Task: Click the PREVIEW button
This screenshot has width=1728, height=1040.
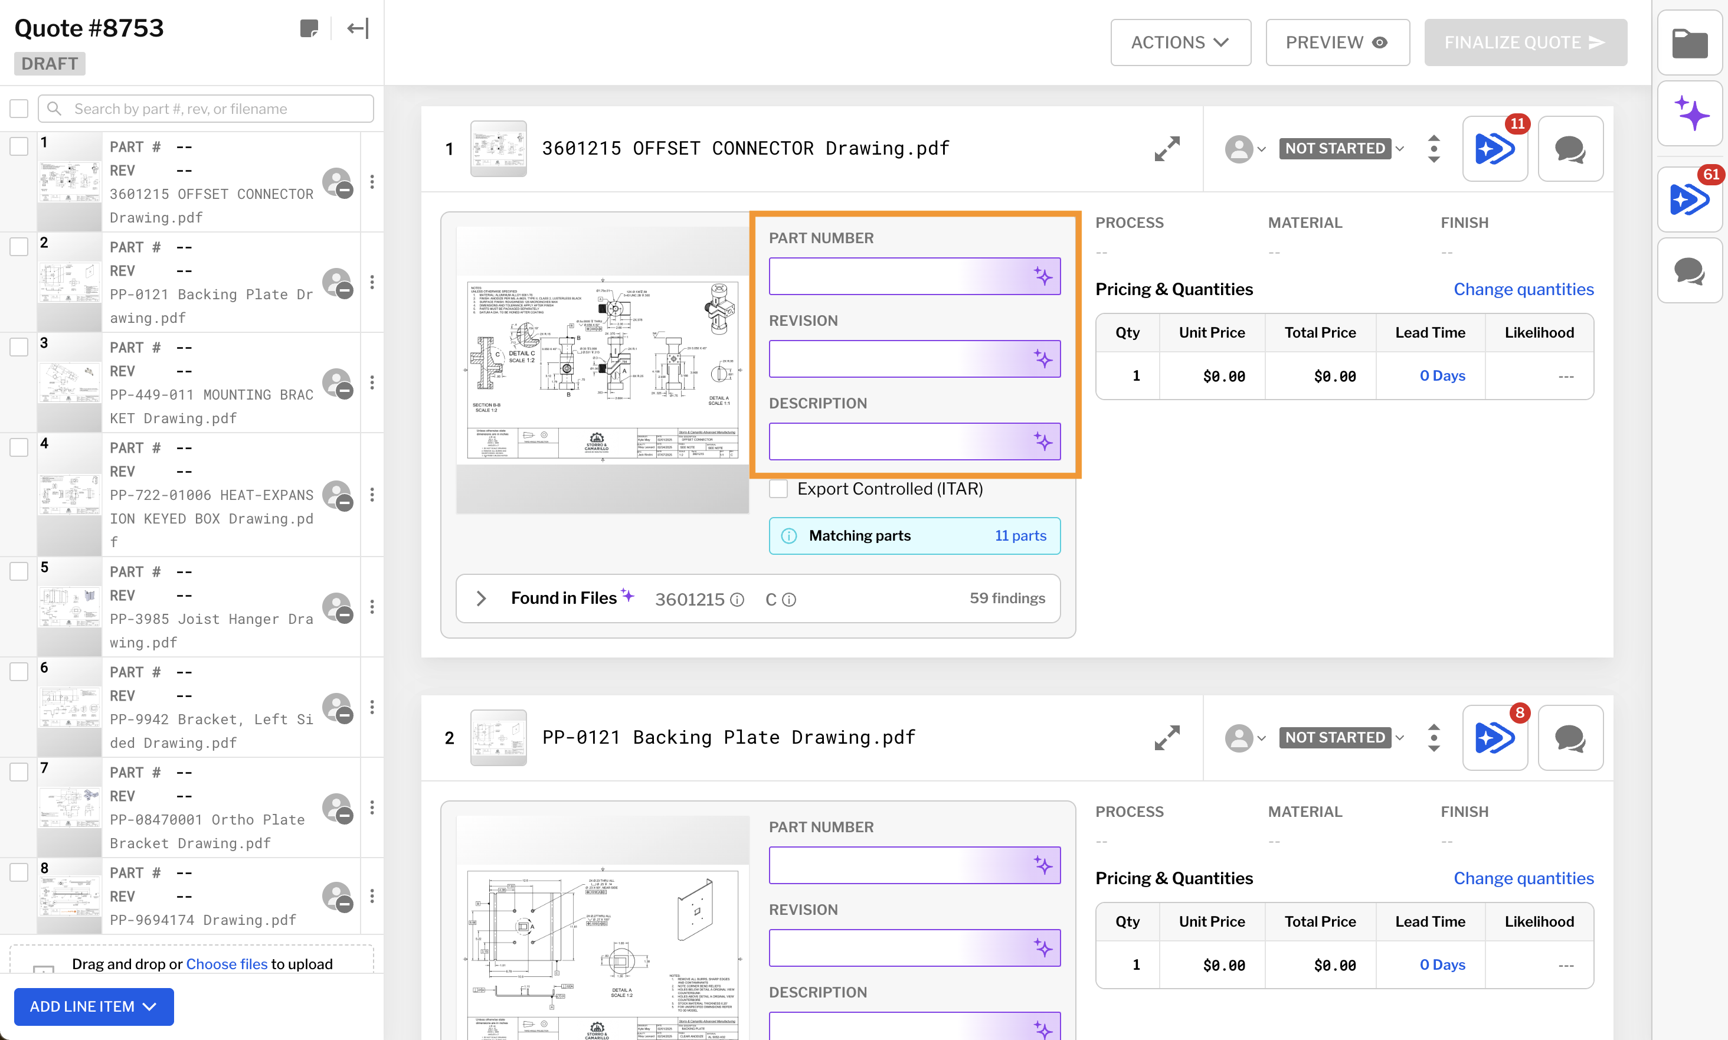Action: point(1337,42)
